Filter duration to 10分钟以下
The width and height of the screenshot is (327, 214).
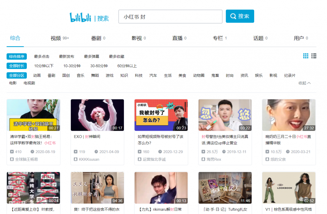tap(44, 66)
